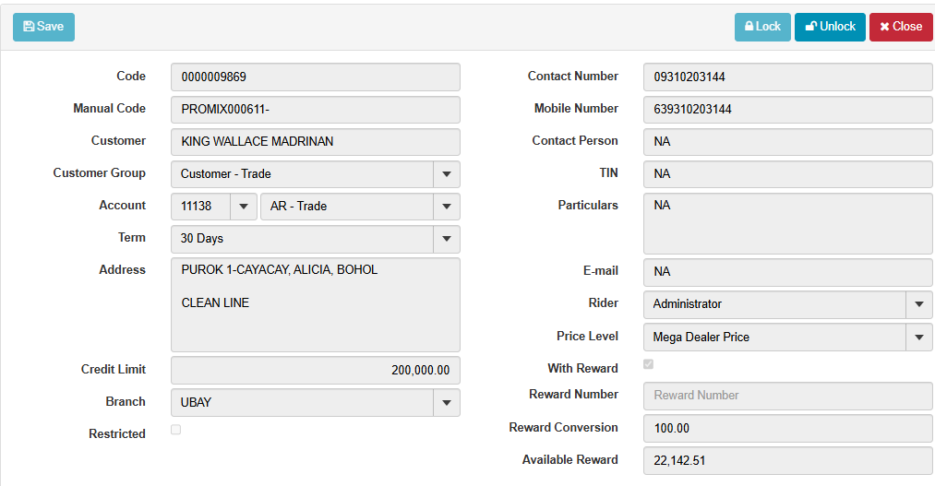Click the Save button with disk icon

click(x=43, y=27)
